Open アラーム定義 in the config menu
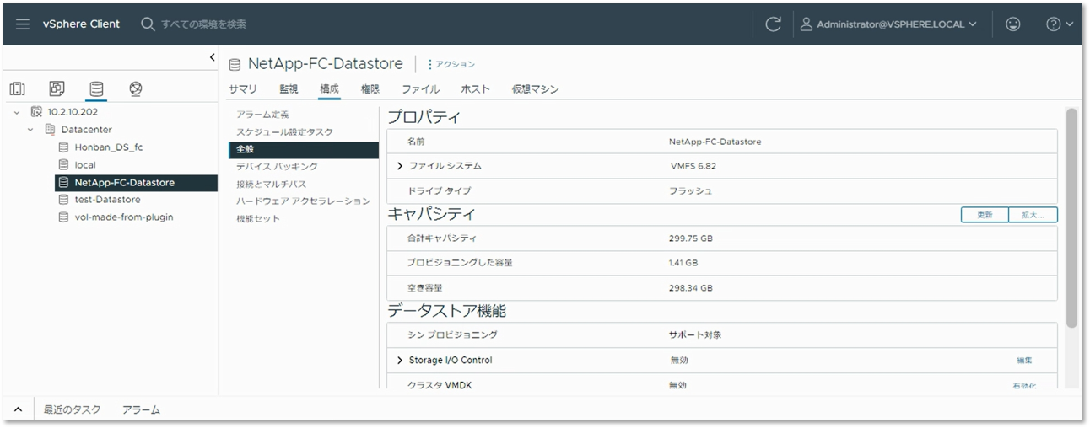1090x428 pixels. [x=262, y=115]
